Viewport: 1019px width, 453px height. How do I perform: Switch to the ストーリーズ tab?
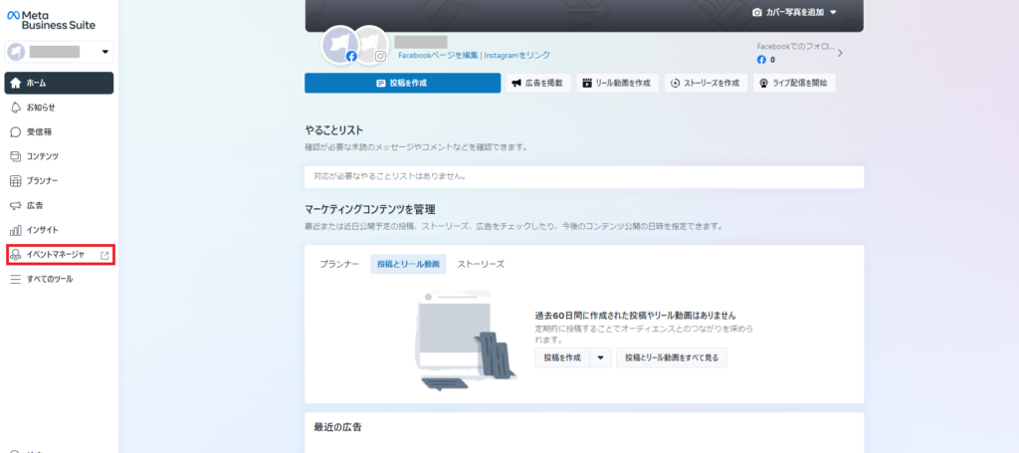(x=481, y=264)
